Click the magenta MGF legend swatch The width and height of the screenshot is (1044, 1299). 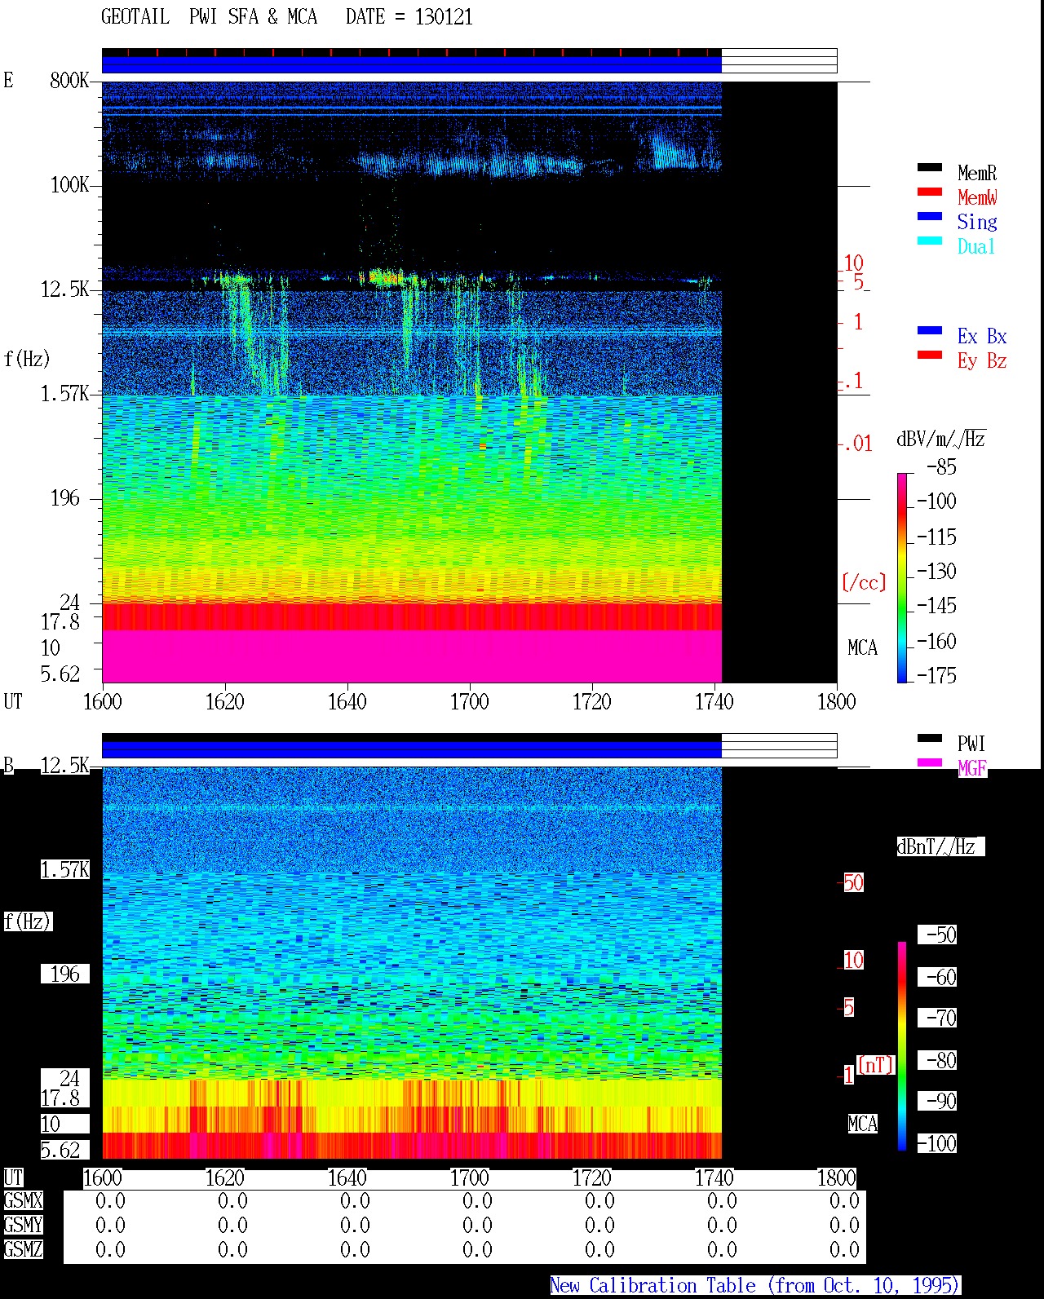(930, 762)
